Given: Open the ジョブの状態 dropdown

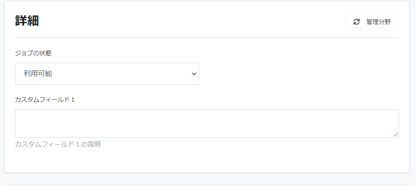Looking at the screenshot, I should [107, 74].
